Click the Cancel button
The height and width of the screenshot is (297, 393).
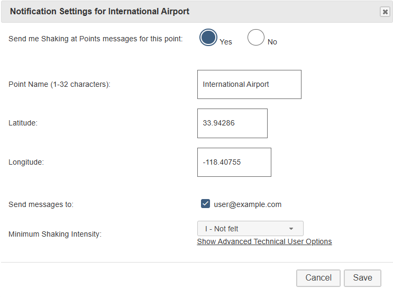(x=318, y=278)
